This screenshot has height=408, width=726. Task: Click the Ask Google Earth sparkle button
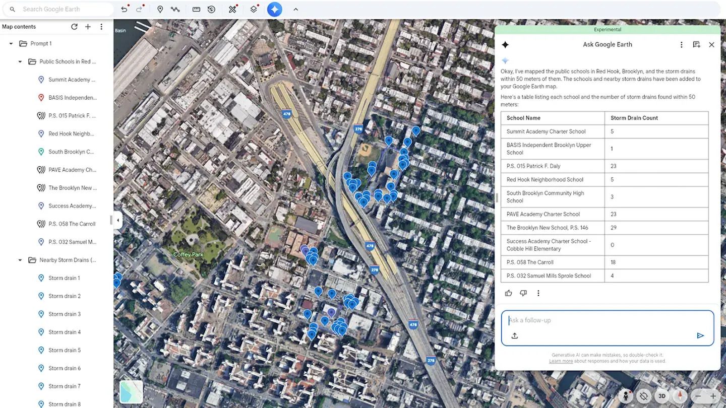point(275,9)
